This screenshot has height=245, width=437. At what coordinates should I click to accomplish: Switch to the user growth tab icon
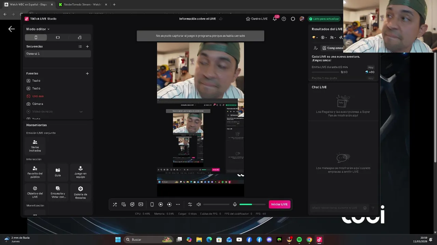pos(316,48)
